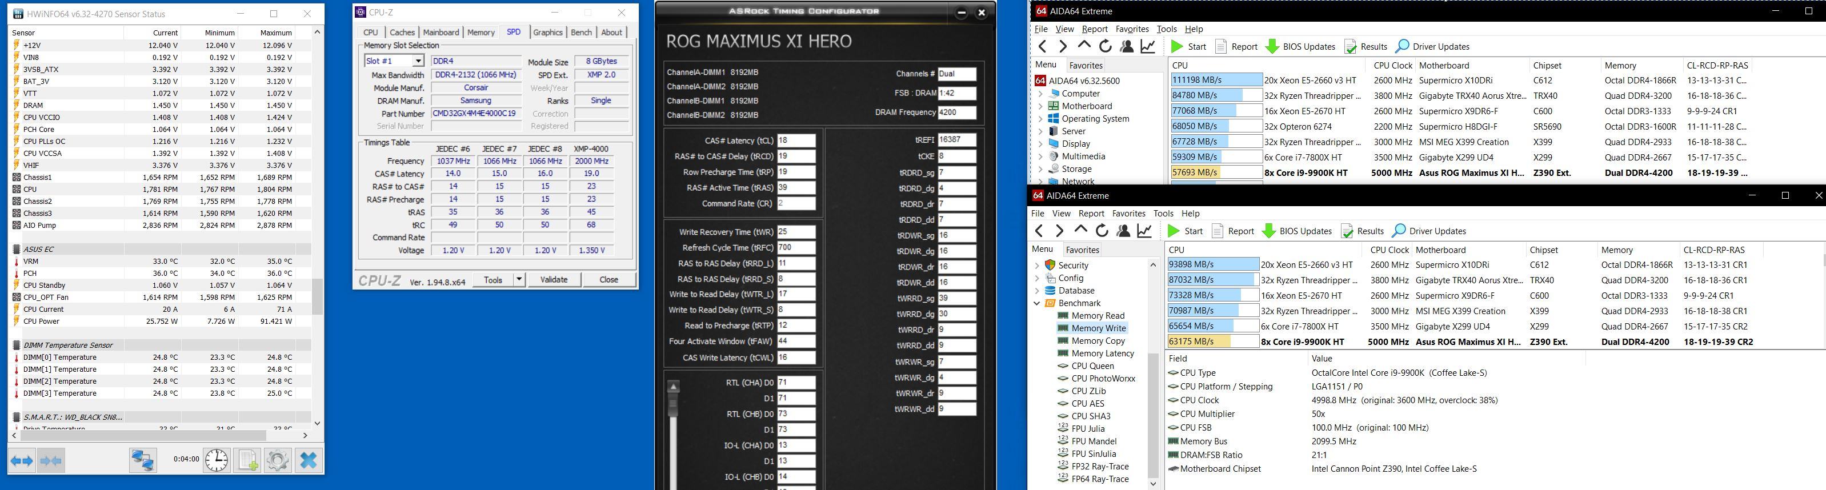
Task: Click Forward arrow in lower AIDA64 toolbar
Action: click(x=1059, y=231)
